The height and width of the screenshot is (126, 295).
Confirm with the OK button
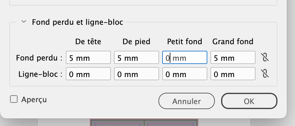pyautogui.click(x=249, y=101)
